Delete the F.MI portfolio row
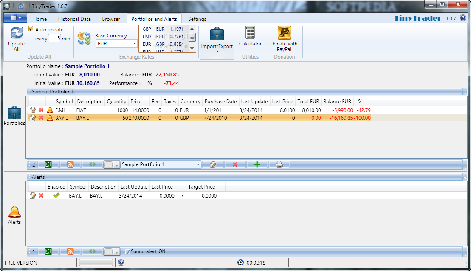Screen dimensions: 471x271 (x=41, y=110)
